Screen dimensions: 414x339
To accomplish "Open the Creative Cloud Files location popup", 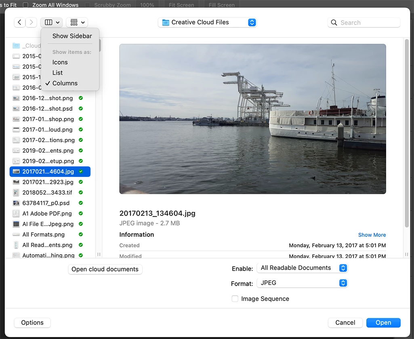I will tap(207, 23).
